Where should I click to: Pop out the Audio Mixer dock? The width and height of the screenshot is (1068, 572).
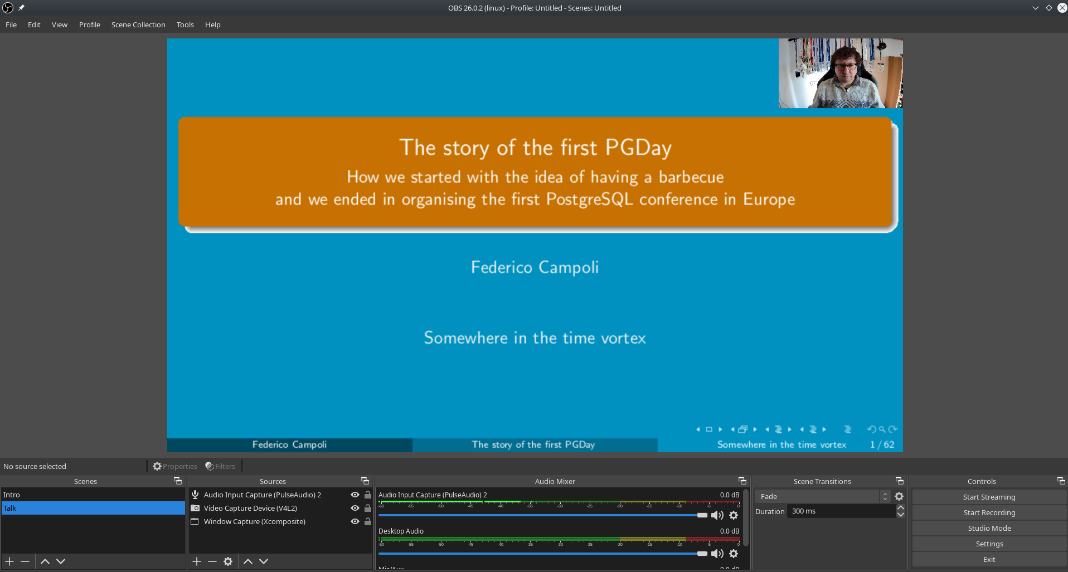tap(742, 481)
